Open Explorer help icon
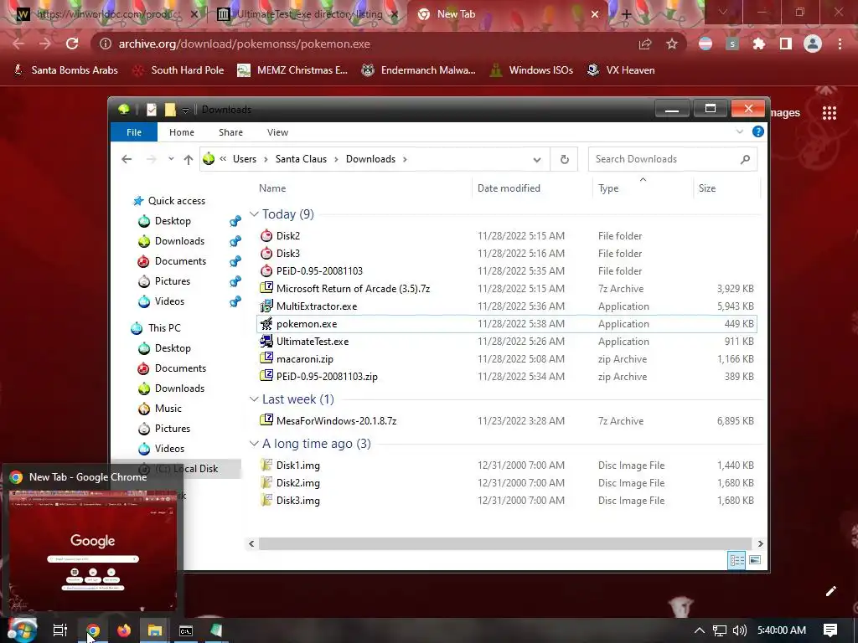This screenshot has width=858, height=643. pyautogui.click(x=757, y=131)
